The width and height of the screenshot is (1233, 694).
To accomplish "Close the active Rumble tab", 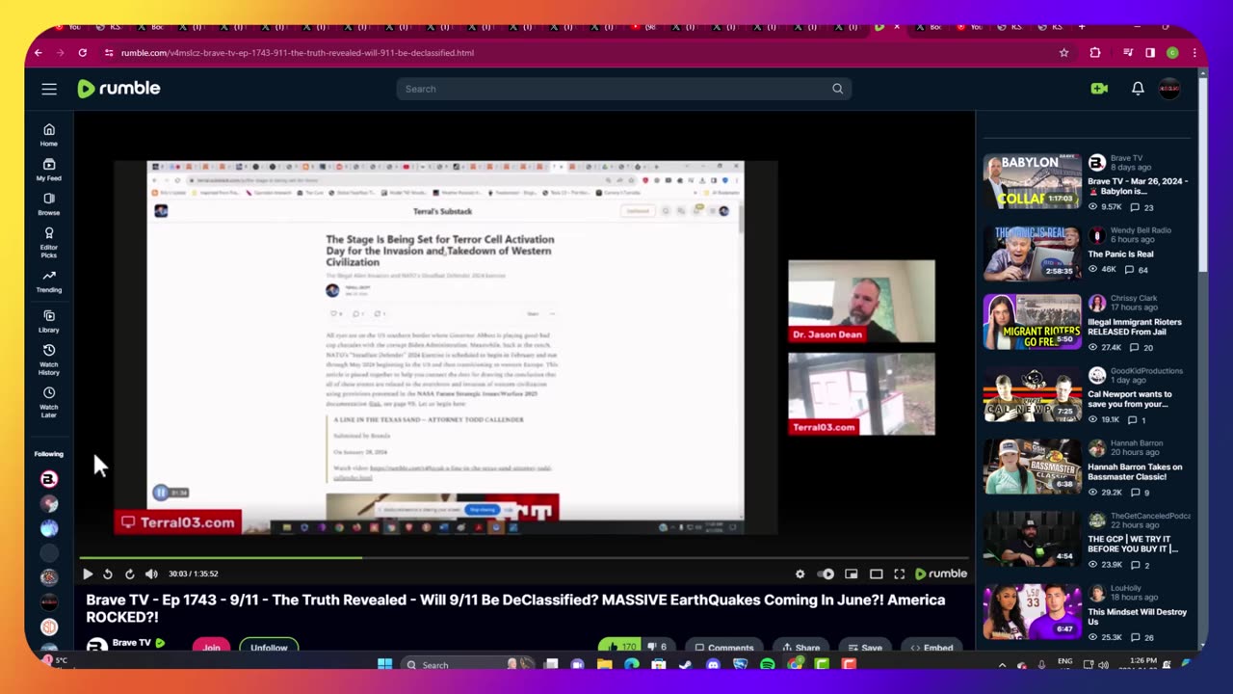I will tap(897, 27).
